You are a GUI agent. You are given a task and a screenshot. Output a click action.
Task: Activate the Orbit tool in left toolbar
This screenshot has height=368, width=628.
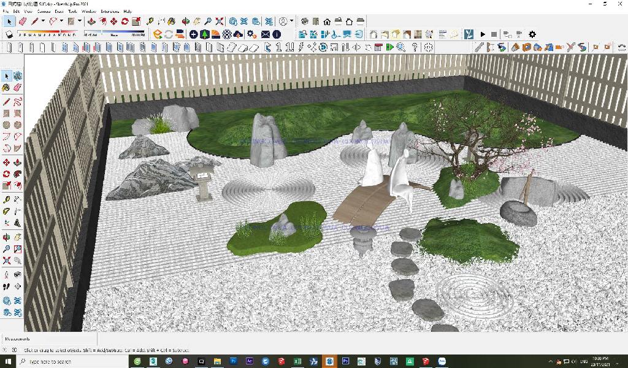7,237
